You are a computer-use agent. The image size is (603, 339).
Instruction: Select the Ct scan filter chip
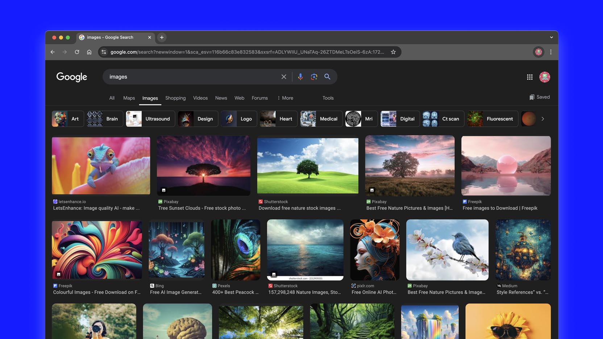tap(443, 119)
